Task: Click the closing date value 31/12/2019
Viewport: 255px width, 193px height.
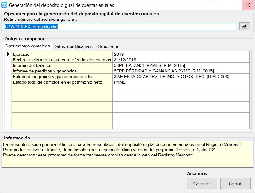Action: pyautogui.click(x=181, y=60)
